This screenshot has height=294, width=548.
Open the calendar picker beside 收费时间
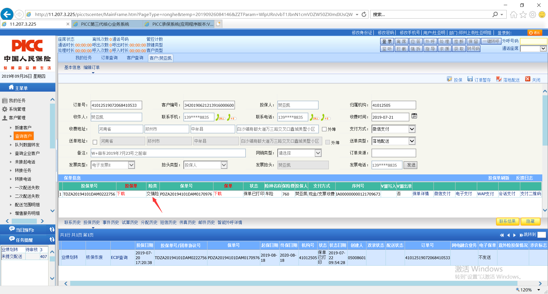pos(414,116)
